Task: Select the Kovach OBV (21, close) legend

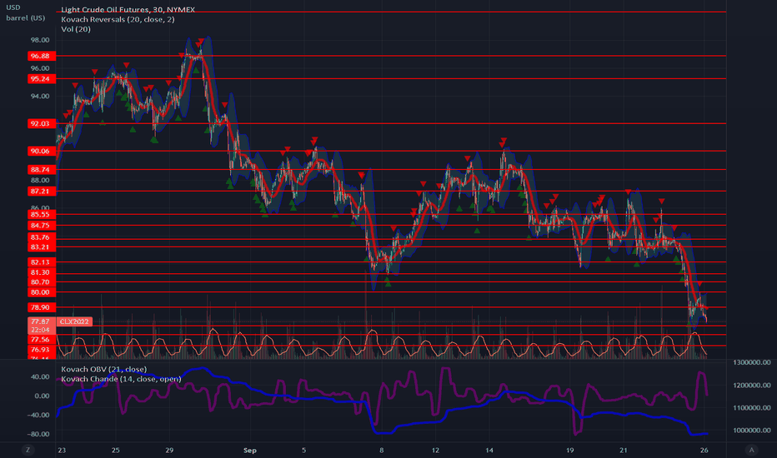Action: click(103, 370)
